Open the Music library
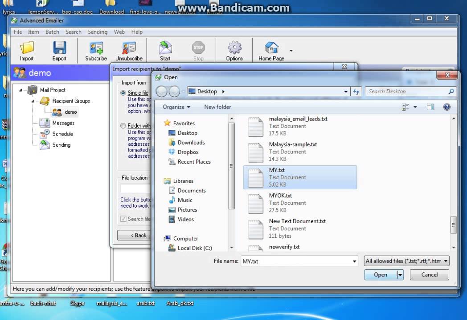The image size is (467, 320). coord(180,200)
